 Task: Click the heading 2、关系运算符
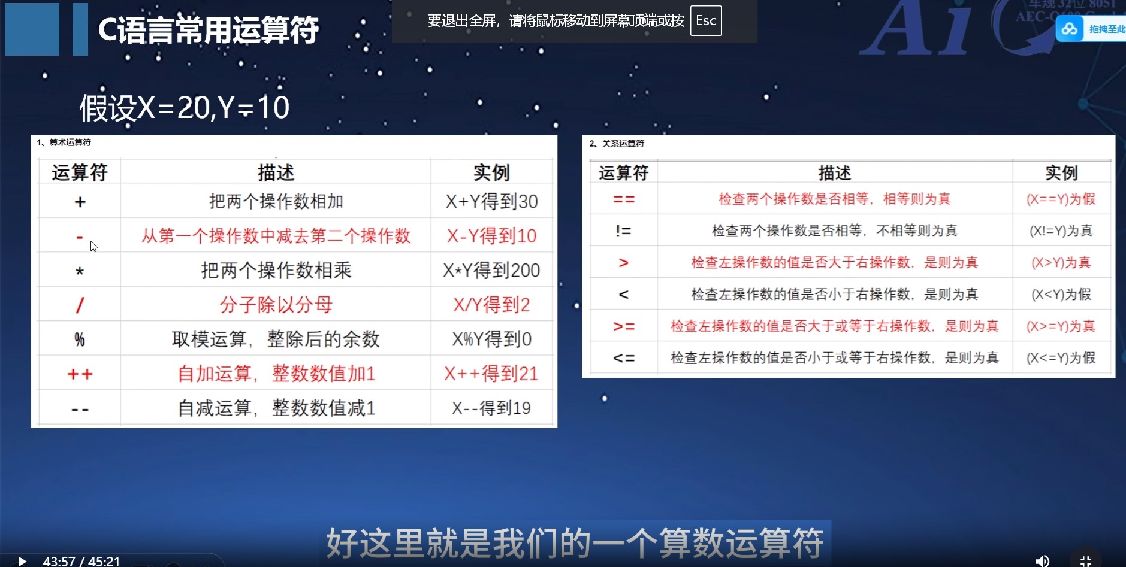[x=616, y=144]
